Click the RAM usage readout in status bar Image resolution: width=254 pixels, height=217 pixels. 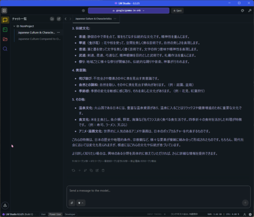click(215, 214)
